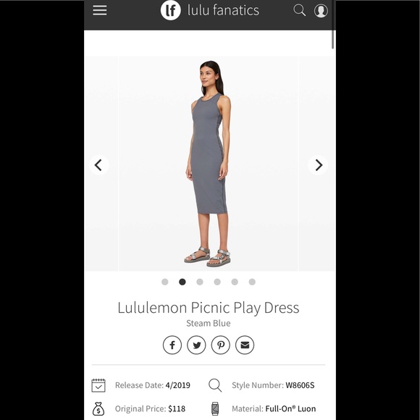Viewport: 420px width, 420px height.
Task: Select the first carousel dot
Action: 165,282
